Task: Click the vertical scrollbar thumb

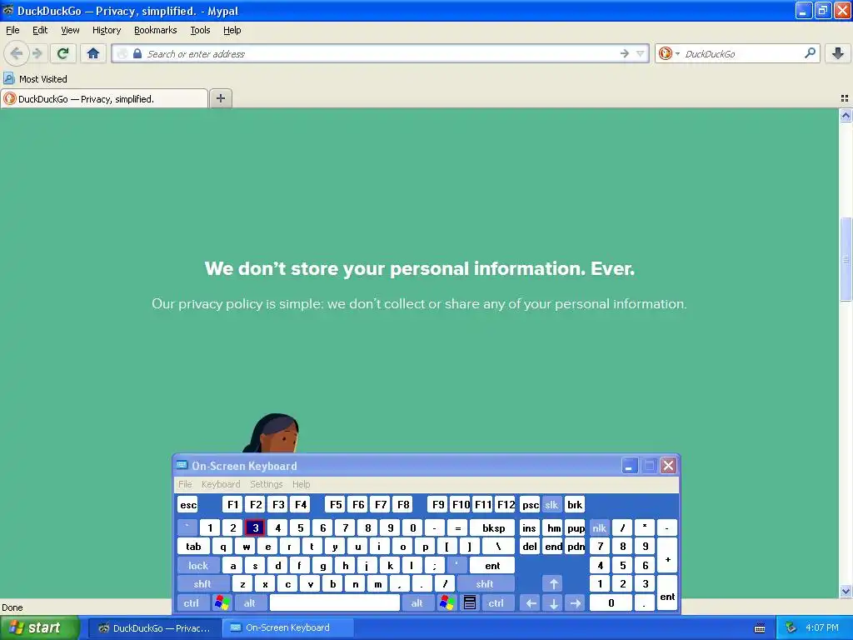Action: (x=846, y=258)
